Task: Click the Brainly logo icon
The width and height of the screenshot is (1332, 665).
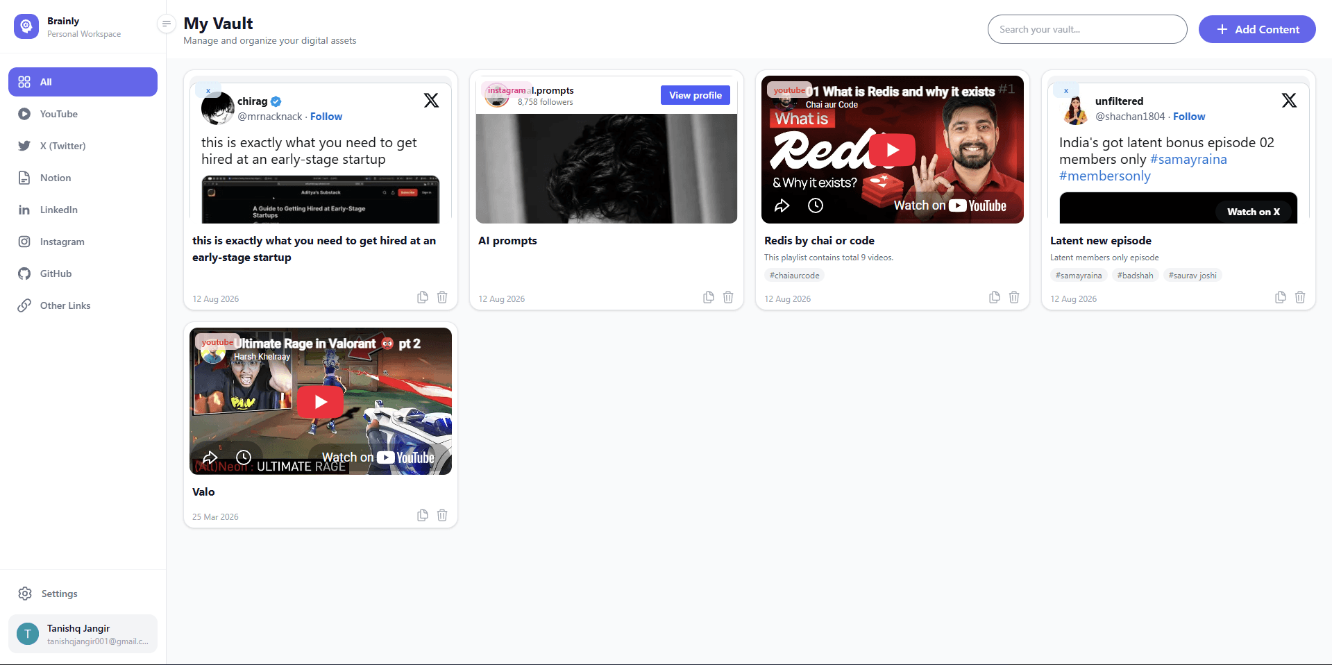Action: coord(26,26)
